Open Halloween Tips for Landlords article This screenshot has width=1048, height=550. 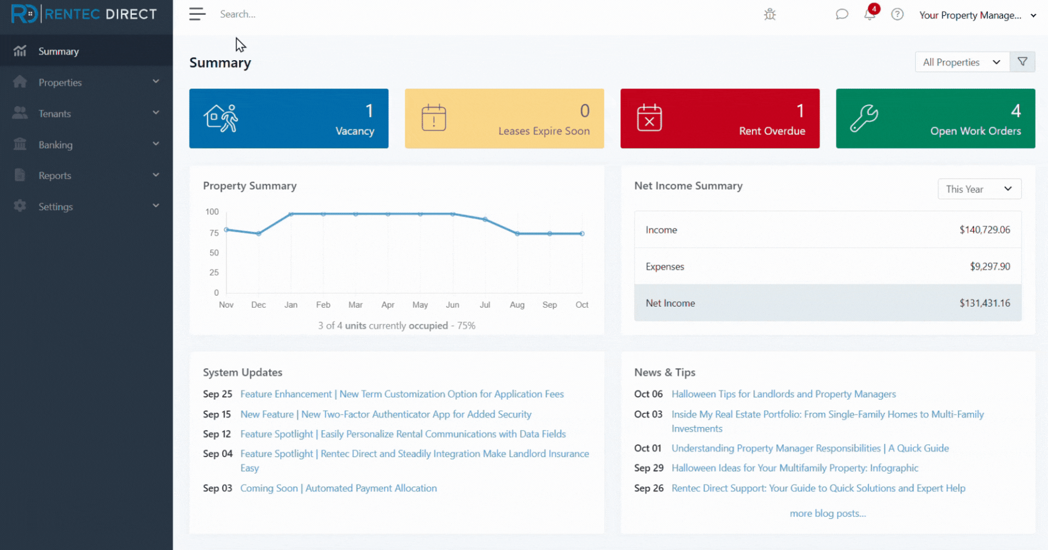(x=783, y=394)
